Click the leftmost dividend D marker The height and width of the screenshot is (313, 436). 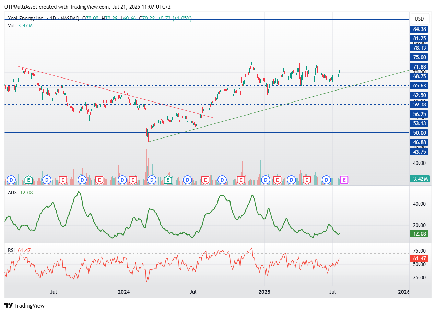11,180
